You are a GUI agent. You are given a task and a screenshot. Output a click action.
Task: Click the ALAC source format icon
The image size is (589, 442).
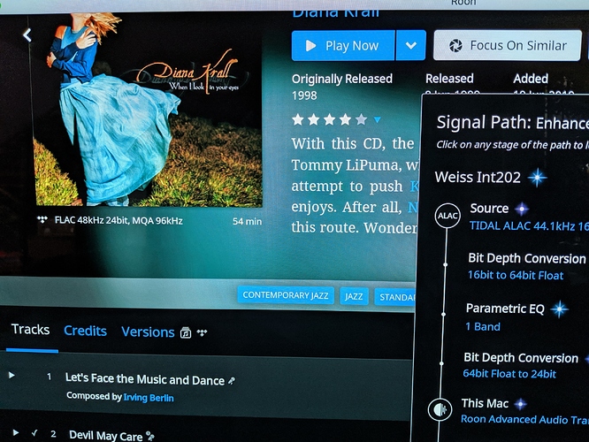click(x=447, y=215)
